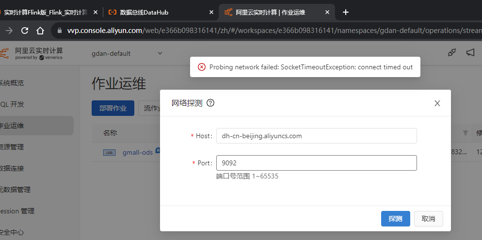Open the gdan-default namespace dropdown
The height and width of the screenshot is (240, 482).
click(x=127, y=53)
